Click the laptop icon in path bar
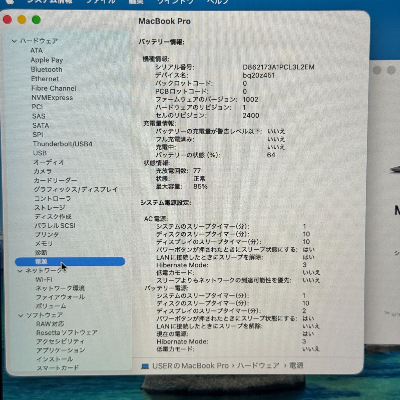The width and height of the screenshot is (400, 400). tap(145, 366)
